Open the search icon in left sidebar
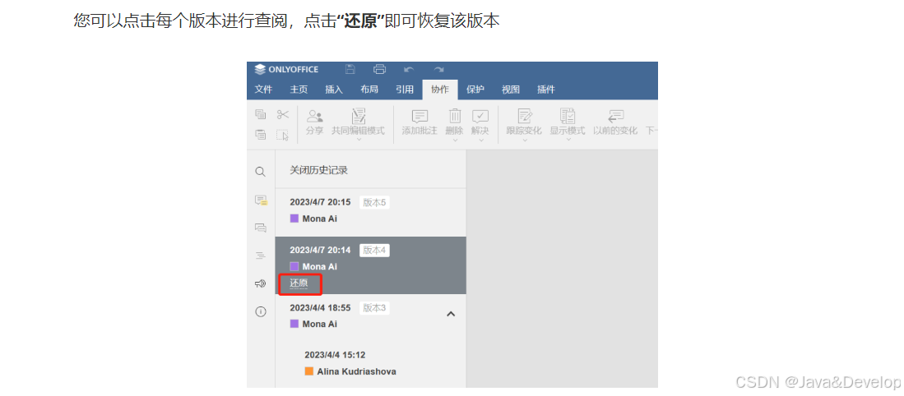 pyautogui.click(x=261, y=172)
